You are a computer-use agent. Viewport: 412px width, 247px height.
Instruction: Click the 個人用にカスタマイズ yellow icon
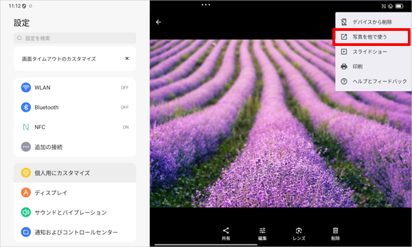pos(26,173)
